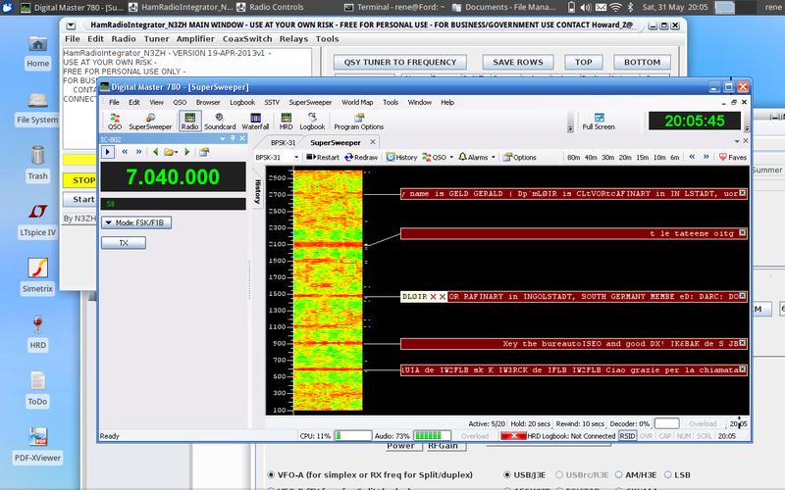The height and width of the screenshot is (490, 785).
Task: Open the vertical History side tab
Action: click(x=258, y=191)
